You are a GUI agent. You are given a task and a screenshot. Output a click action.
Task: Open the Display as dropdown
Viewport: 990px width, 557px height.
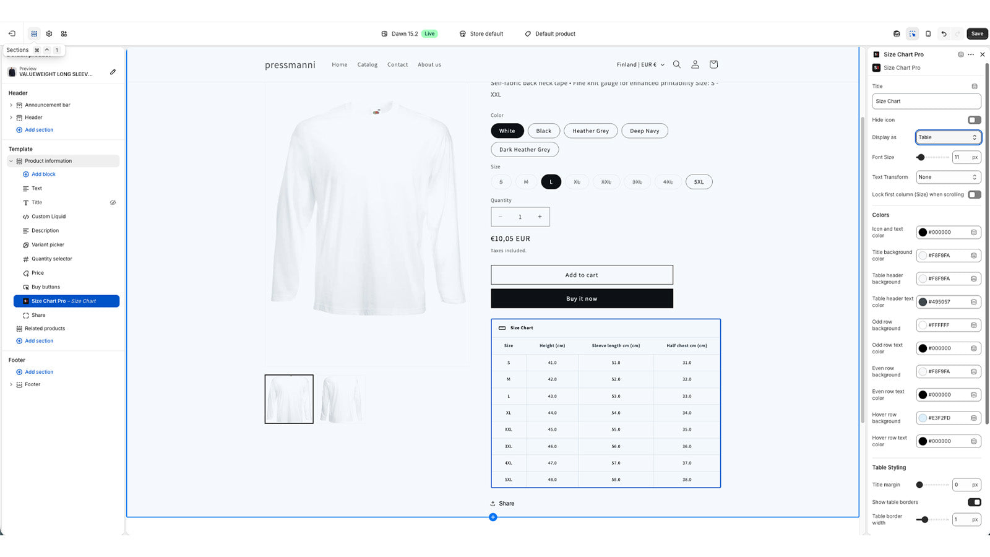point(948,137)
